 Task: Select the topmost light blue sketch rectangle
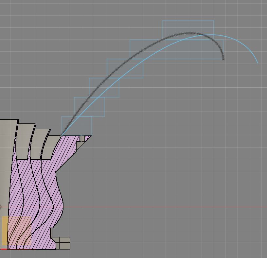click(188, 30)
